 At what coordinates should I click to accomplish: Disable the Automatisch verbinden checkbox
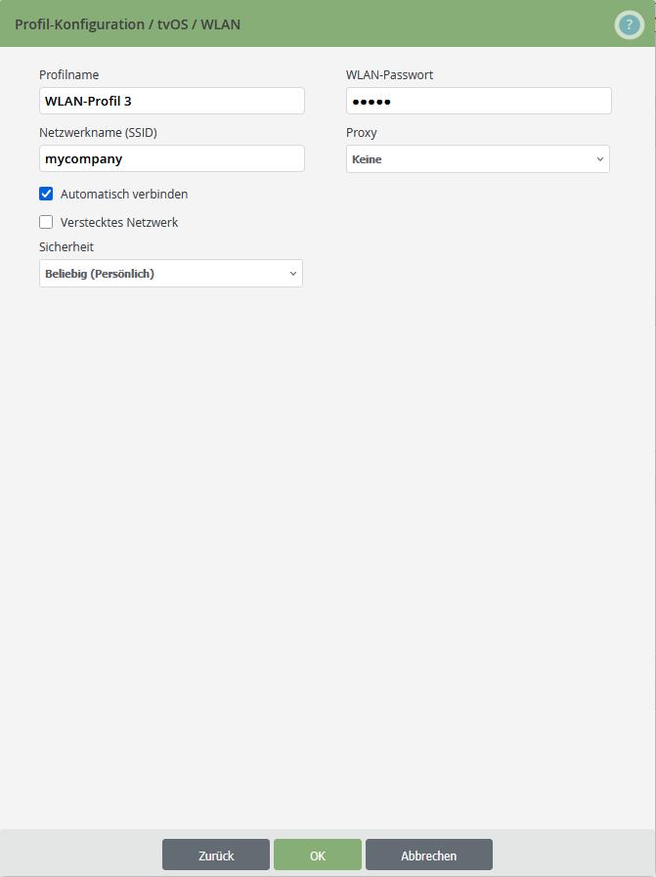(x=46, y=194)
